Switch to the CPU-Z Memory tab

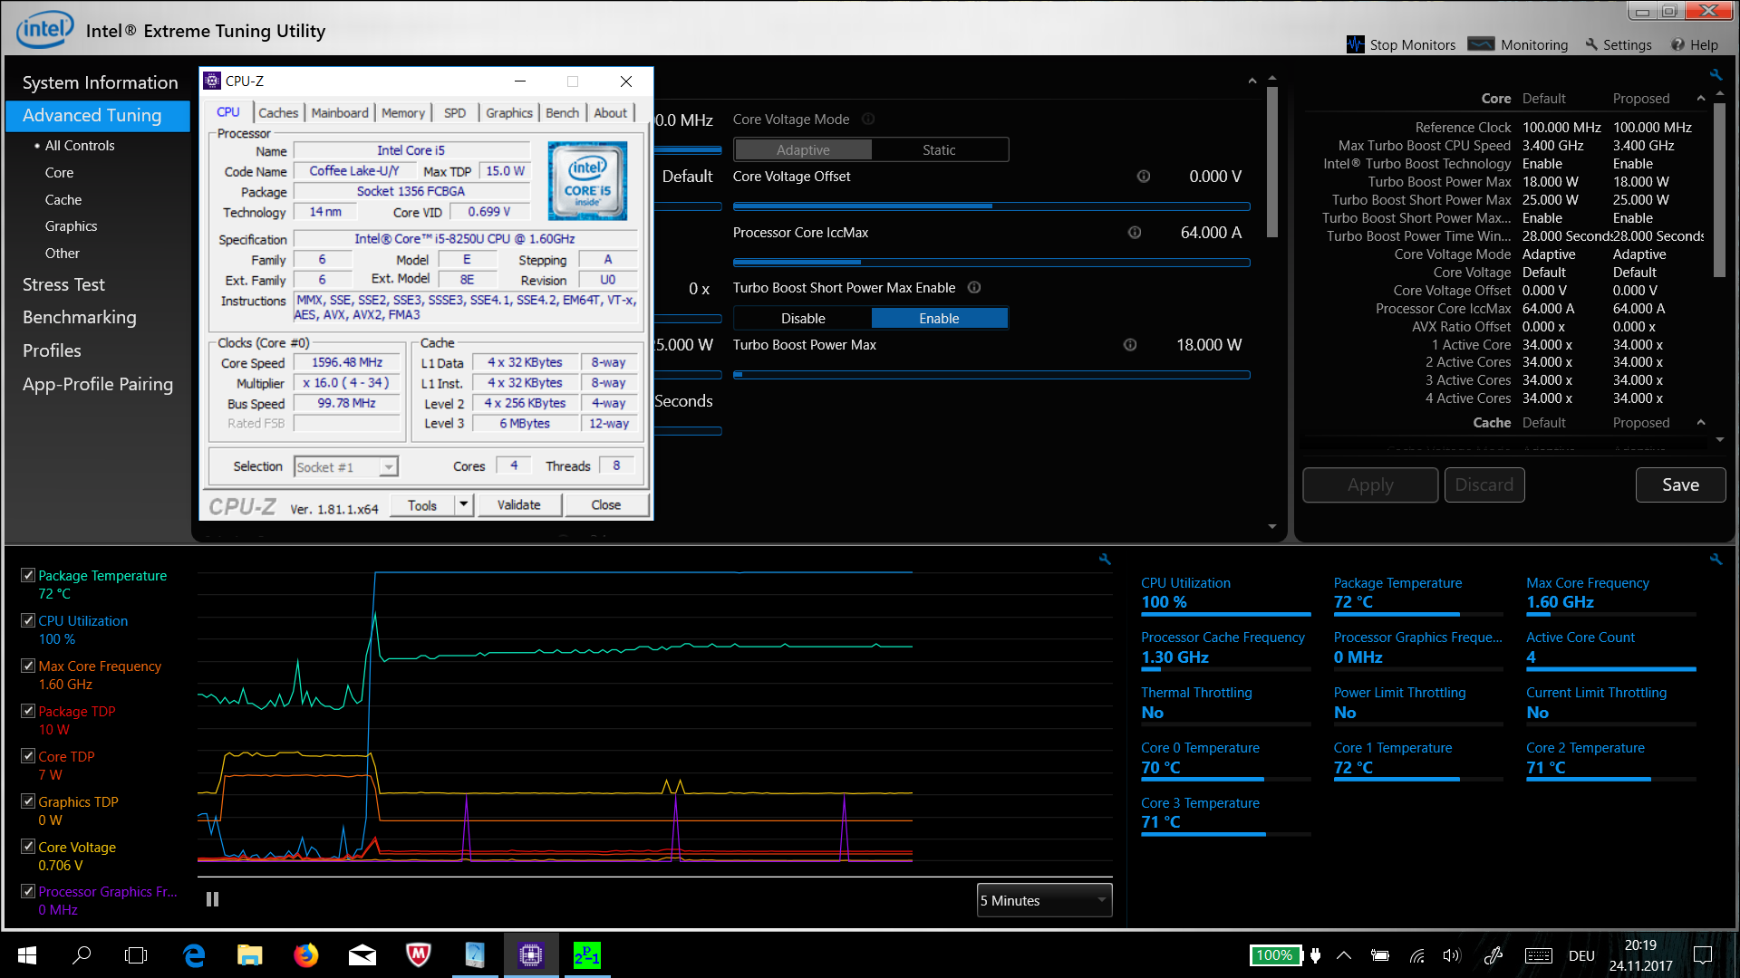[402, 113]
